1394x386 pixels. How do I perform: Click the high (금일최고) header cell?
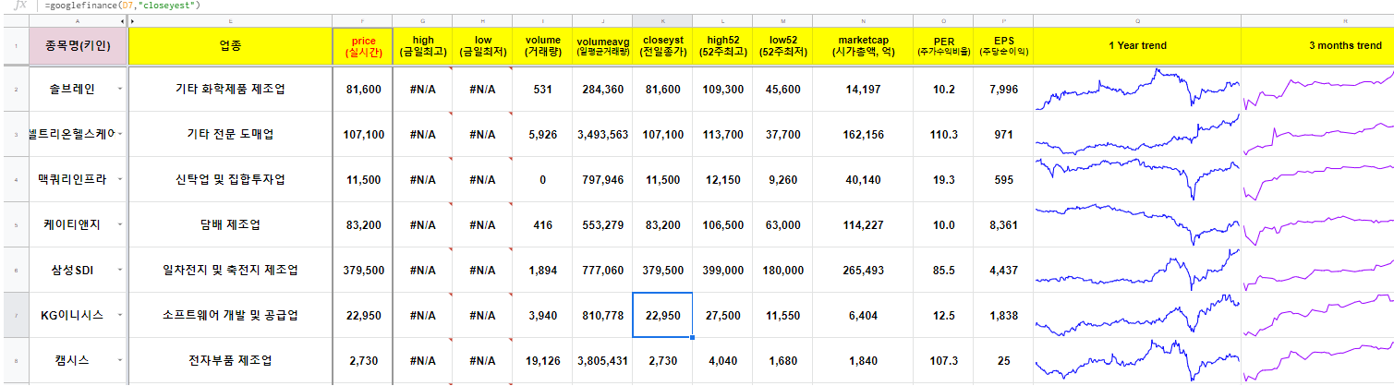422,46
